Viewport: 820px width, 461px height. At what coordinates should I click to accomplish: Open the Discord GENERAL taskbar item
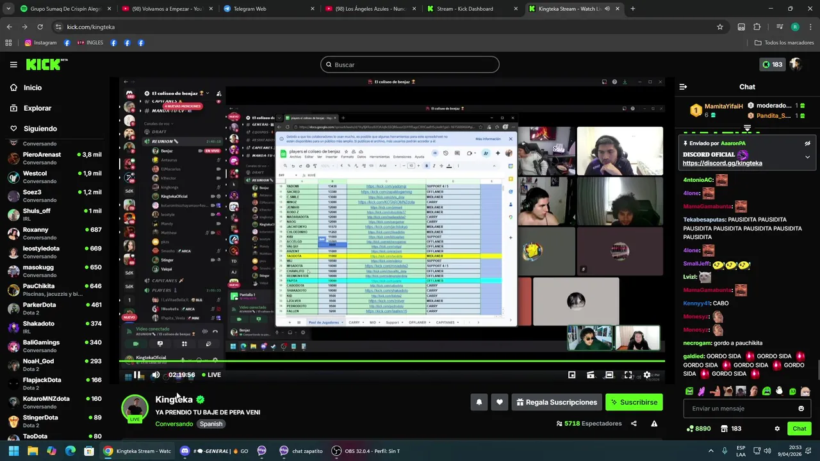[x=214, y=451]
